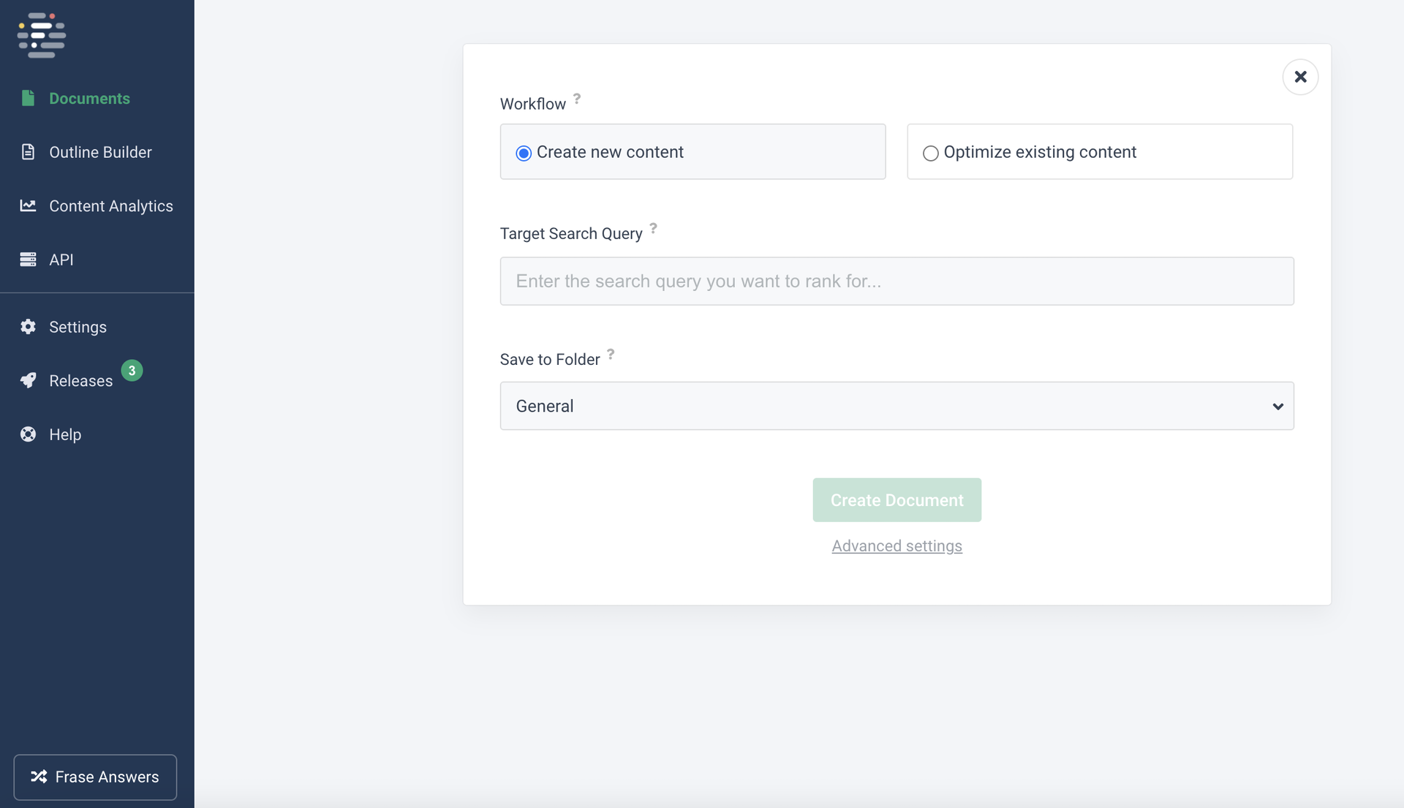Focus the Target Search Query field
1404x808 pixels.
[x=897, y=281]
